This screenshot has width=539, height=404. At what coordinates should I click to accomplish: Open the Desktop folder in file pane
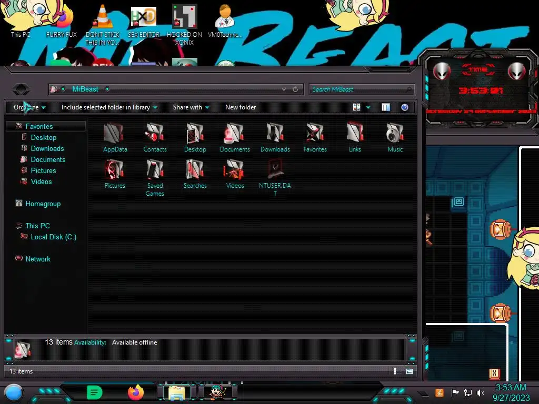[195, 138]
